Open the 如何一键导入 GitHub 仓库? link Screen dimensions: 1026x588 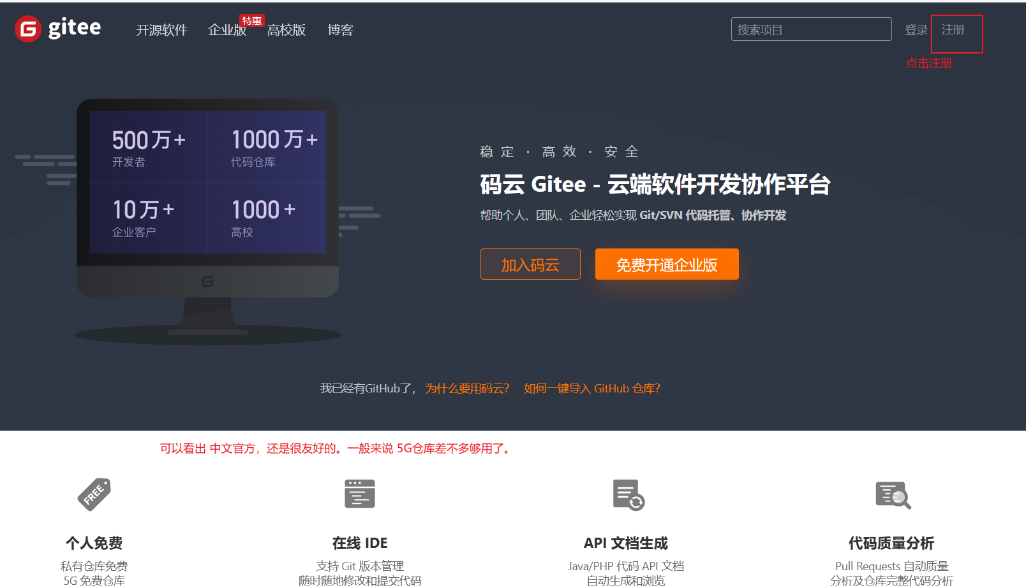click(592, 389)
